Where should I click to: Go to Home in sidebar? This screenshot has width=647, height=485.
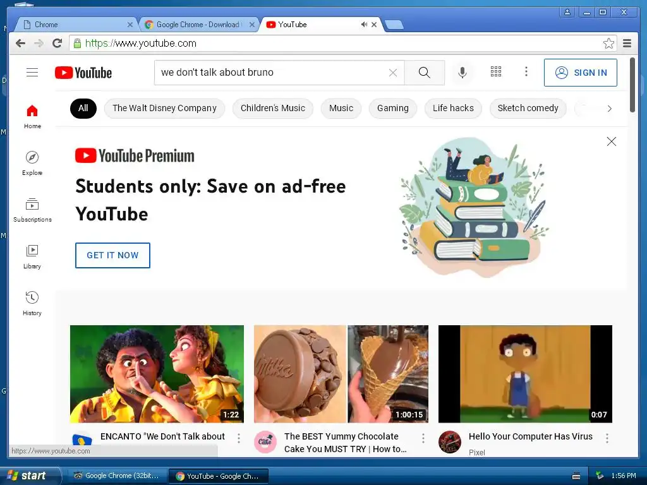[32, 117]
